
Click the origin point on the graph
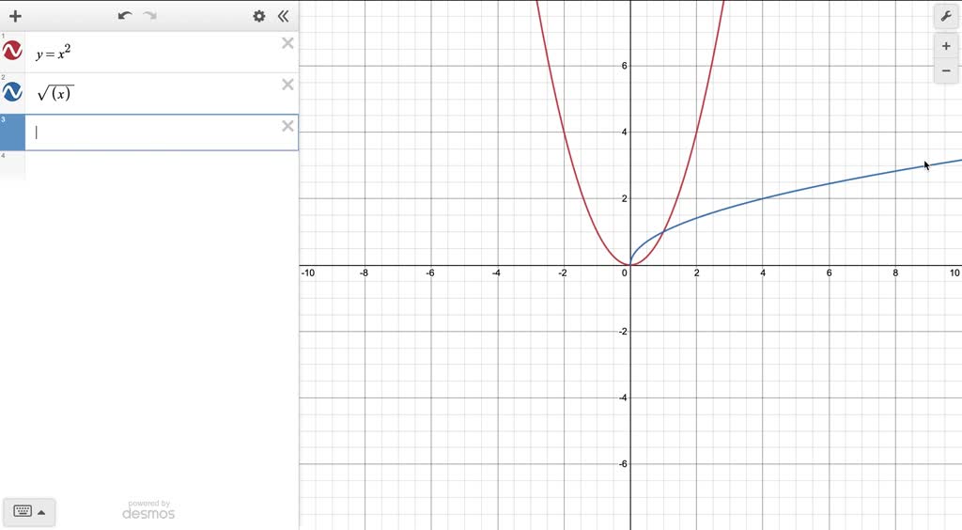tap(630, 265)
